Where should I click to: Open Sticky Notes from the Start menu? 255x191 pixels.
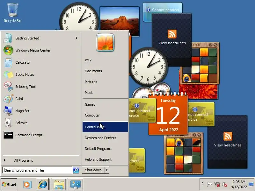40,74
